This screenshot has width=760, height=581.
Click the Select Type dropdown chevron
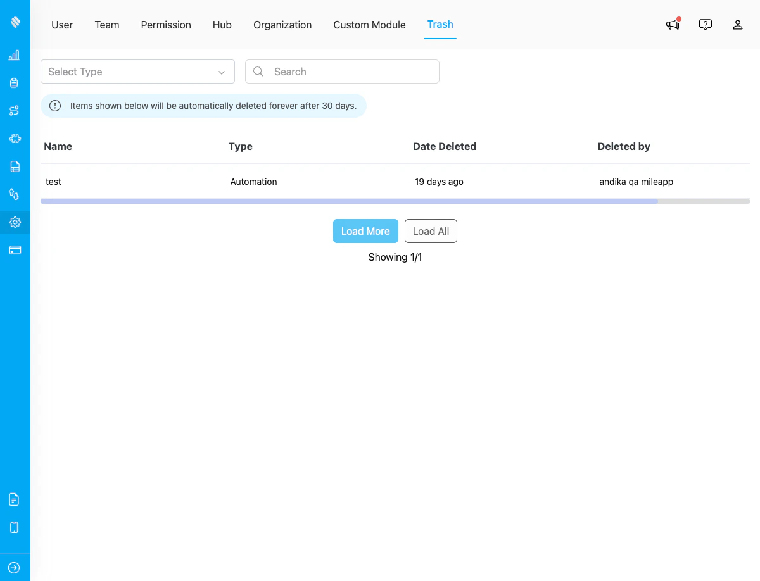pyautogui.click(x=222, y=72)
